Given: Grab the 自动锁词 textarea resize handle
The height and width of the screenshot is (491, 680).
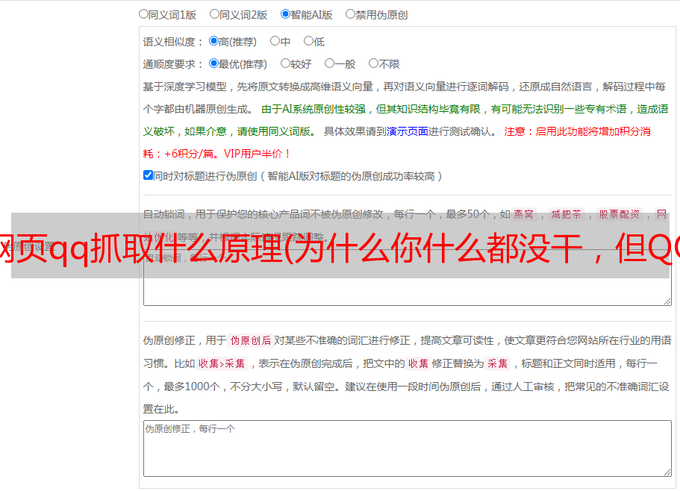Looking at the screenshot, I should point(667,301).
